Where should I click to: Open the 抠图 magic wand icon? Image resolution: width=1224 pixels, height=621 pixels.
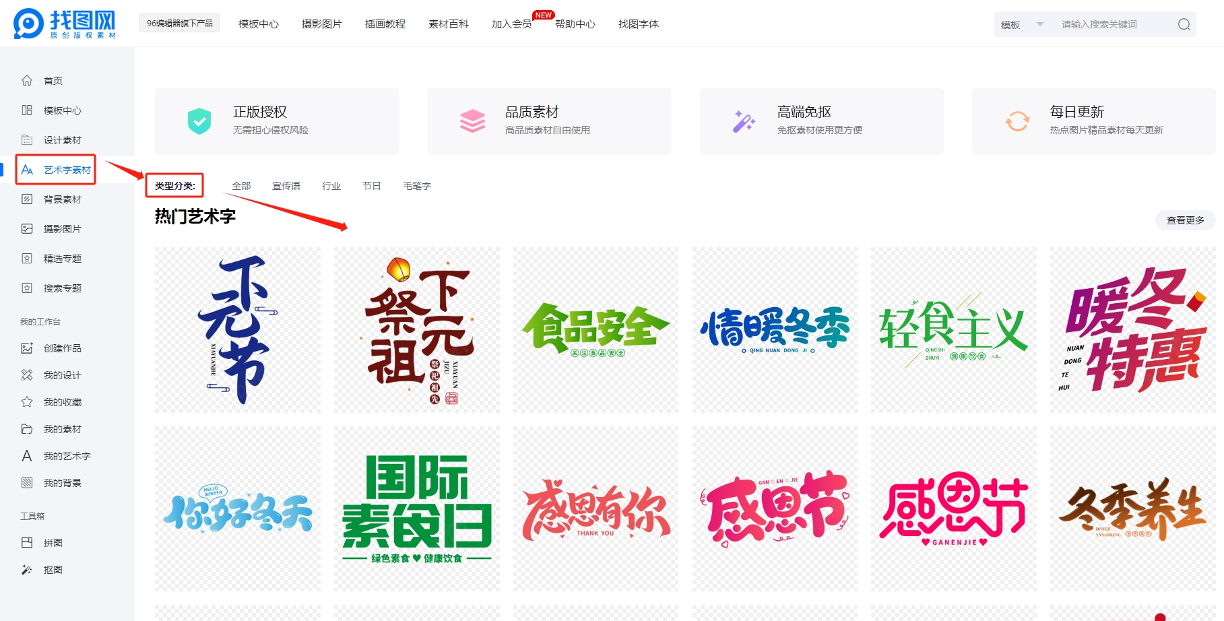click(27, 570)
